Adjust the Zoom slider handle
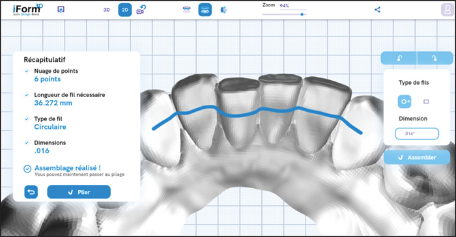Screen dimensions: 456x237 [x=302, y=14]
